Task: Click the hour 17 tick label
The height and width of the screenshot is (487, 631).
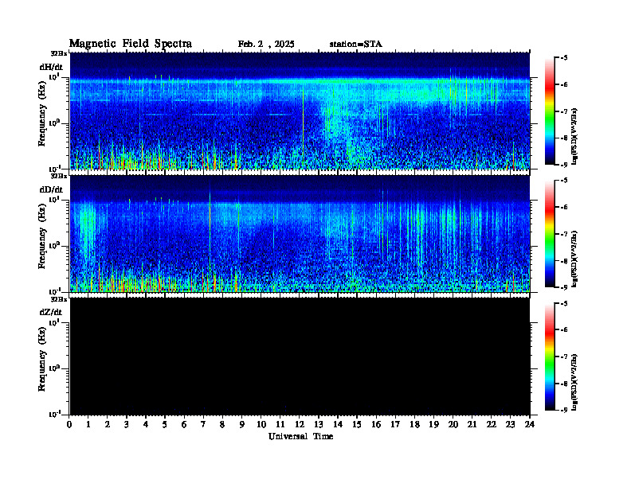Action: [395, 425]
